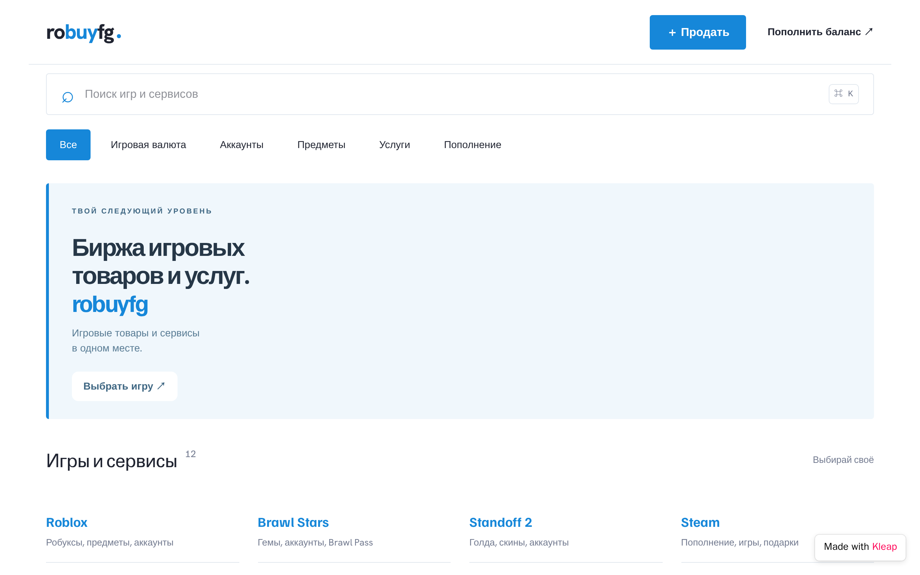
Task: Click Биржа игровых товаров и услуг headline
Action: [160, 262]
